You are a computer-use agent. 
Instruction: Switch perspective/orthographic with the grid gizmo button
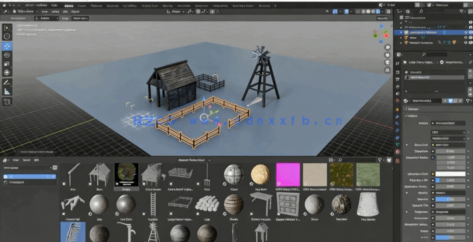tap(387, 70)
